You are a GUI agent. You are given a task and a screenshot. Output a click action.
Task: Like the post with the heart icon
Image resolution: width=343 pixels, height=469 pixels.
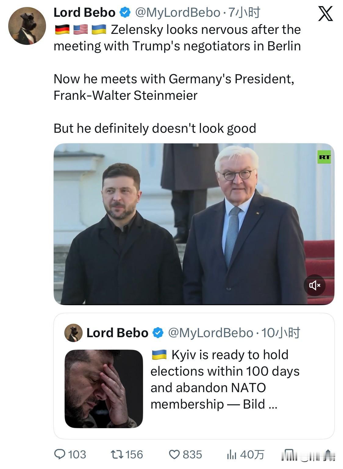tap(175, 454)
